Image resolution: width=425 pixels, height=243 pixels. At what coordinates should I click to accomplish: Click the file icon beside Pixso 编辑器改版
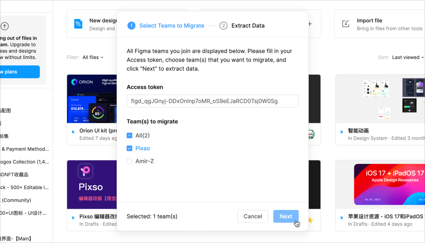click(73, 217)
